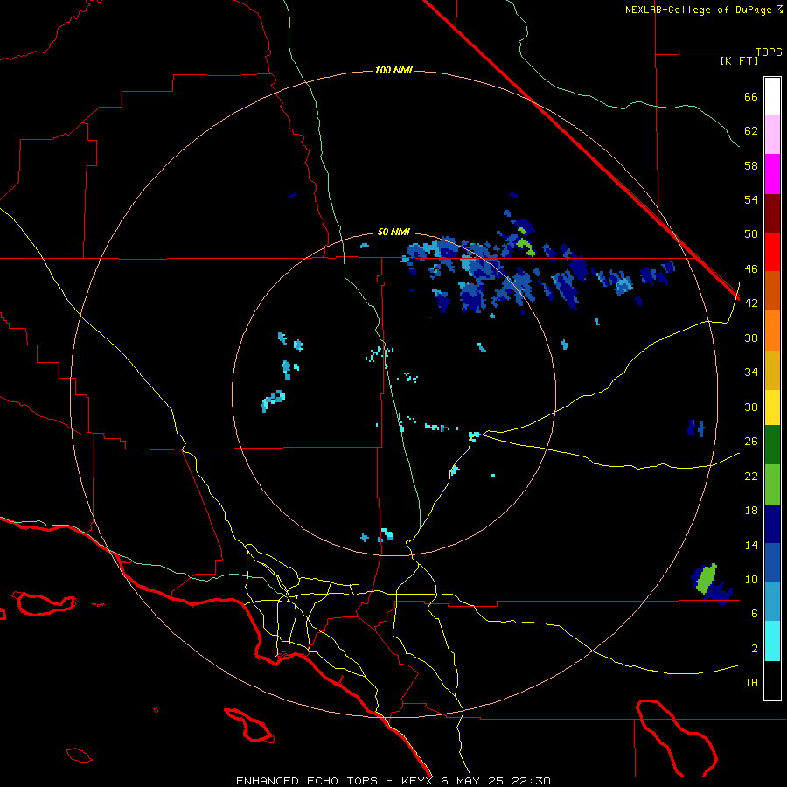Click the "66" legend value

(x=751, y=96)
